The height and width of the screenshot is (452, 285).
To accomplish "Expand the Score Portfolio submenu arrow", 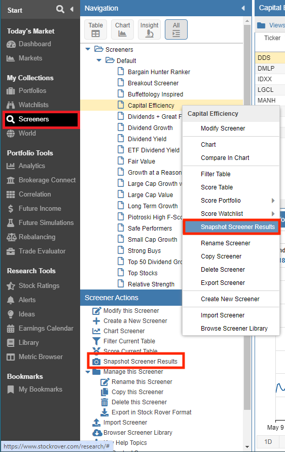I will pyautogui.click(x=273, y=201).
